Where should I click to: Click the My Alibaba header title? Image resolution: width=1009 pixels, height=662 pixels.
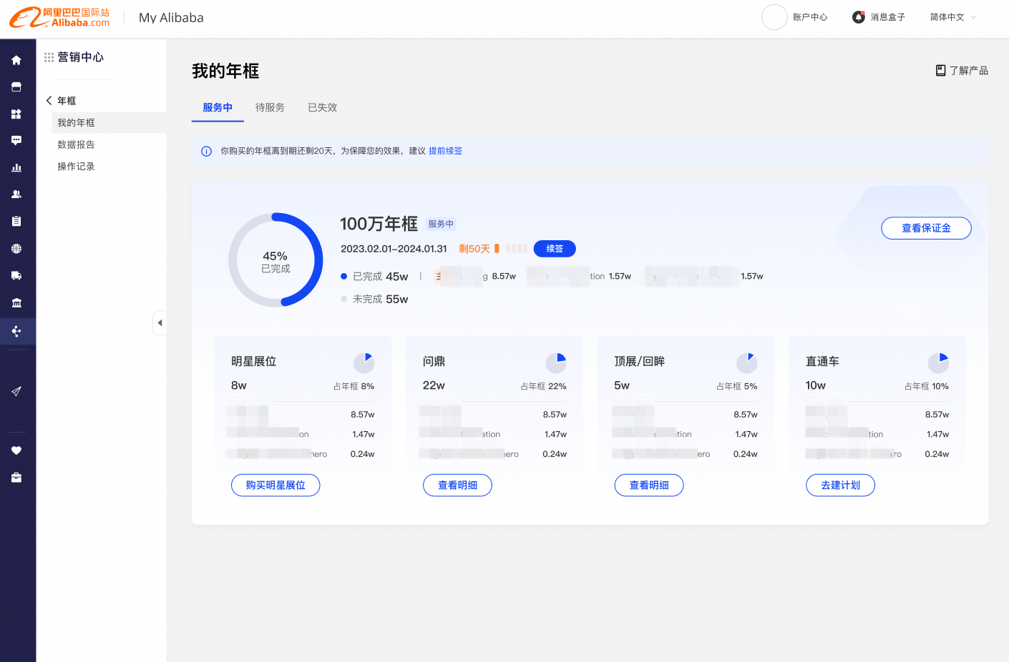[x=171, y=18]
